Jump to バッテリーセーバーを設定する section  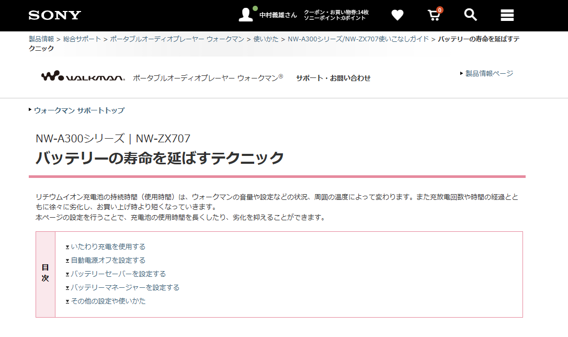pos(118,274)
